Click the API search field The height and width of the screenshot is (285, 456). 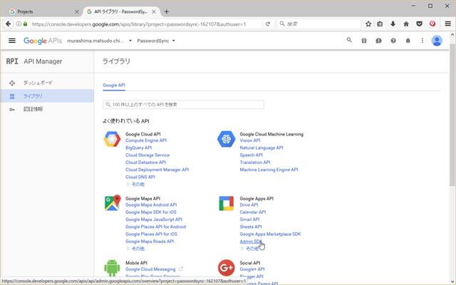183,105
